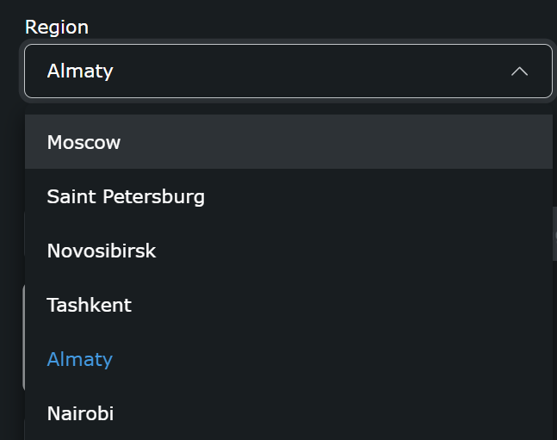
Task: Collapse the Region dropdown list
Action: (x=519, y=71)
